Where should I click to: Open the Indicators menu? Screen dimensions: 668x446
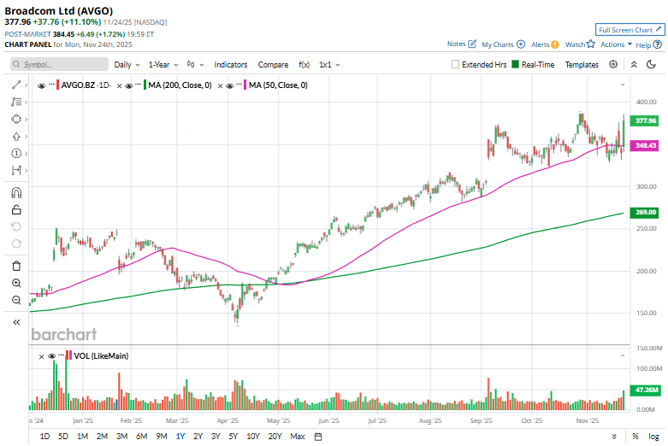(230, 64)
